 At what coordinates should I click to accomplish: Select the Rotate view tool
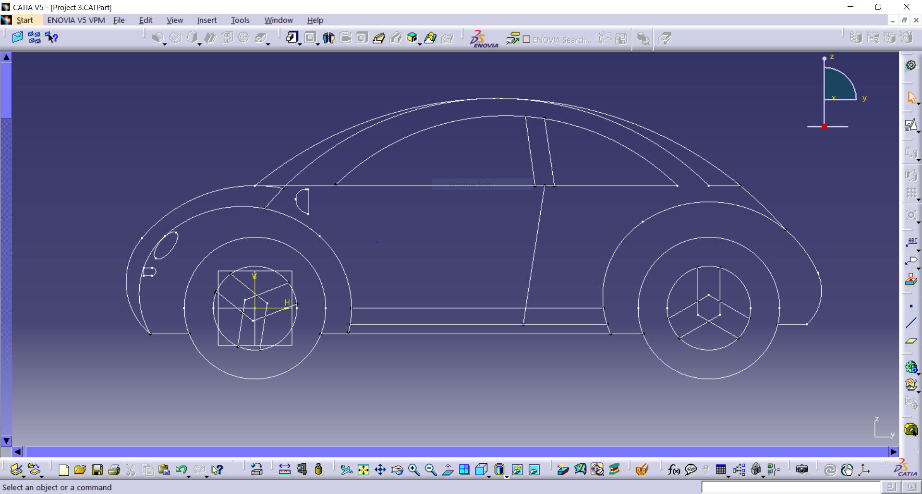(x=397, y=470)
